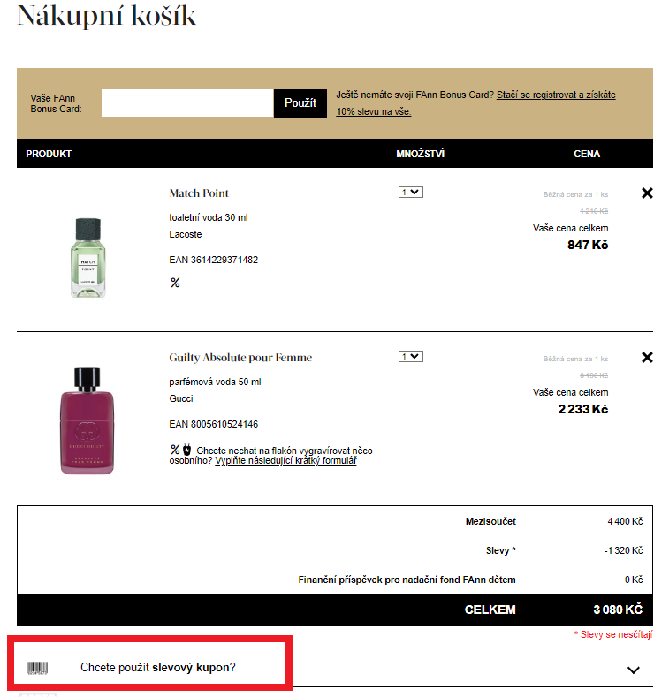Open the registration link for 10% discount
Viewport: 654px width, 697px height.
pyautogui.click(x=556, y=95)
